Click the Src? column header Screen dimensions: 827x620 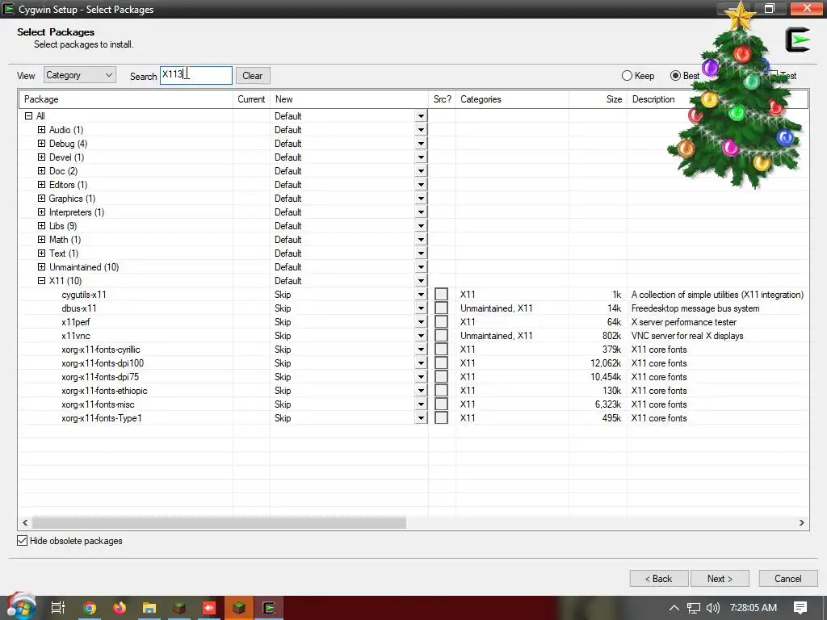click(442, 99)
